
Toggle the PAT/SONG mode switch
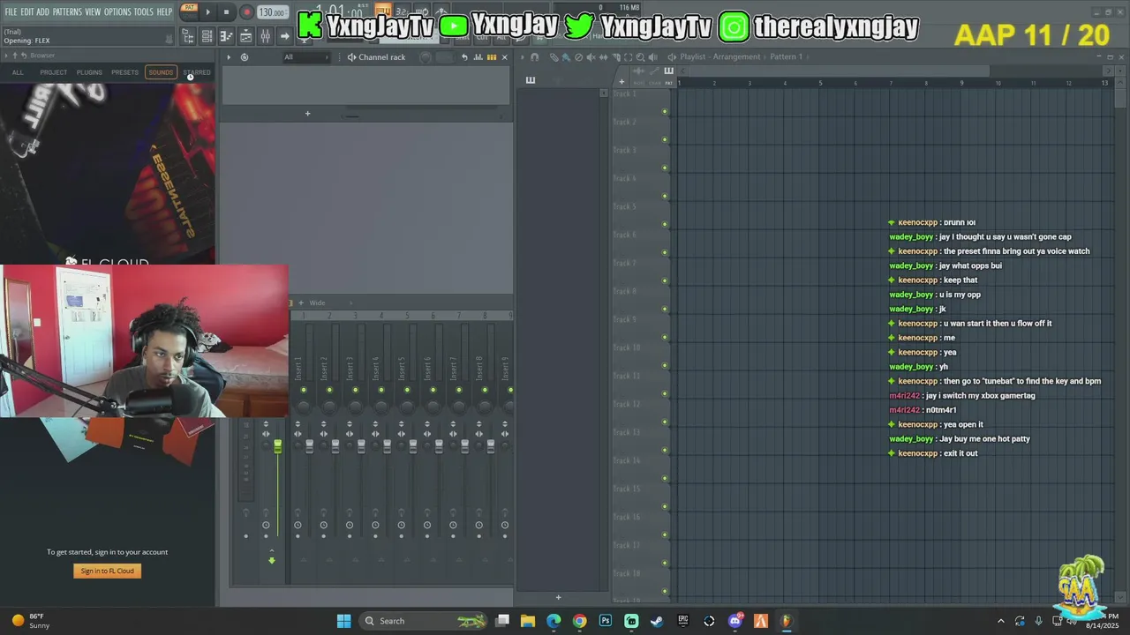pos(189,11)
